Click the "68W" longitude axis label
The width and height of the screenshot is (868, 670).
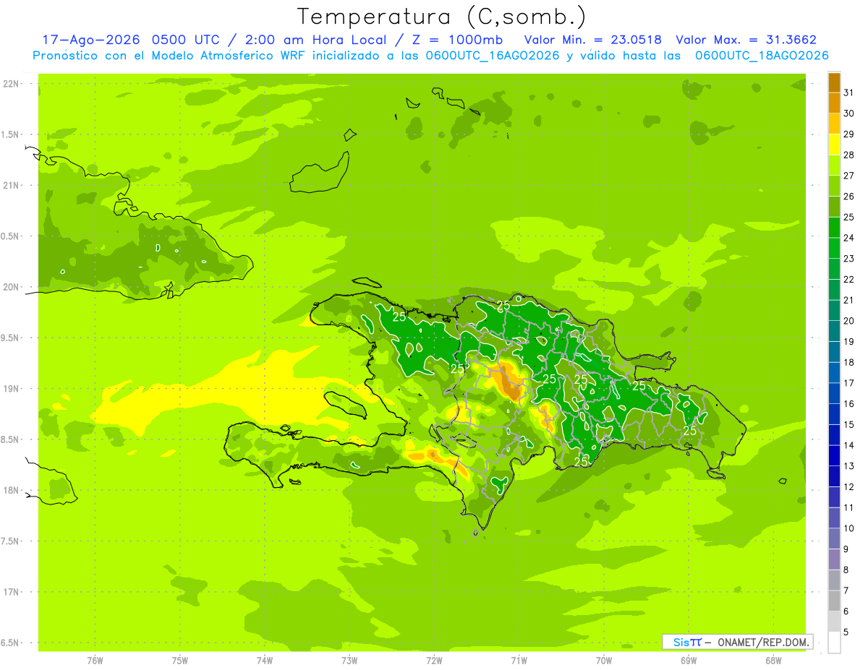click(773, 661)
